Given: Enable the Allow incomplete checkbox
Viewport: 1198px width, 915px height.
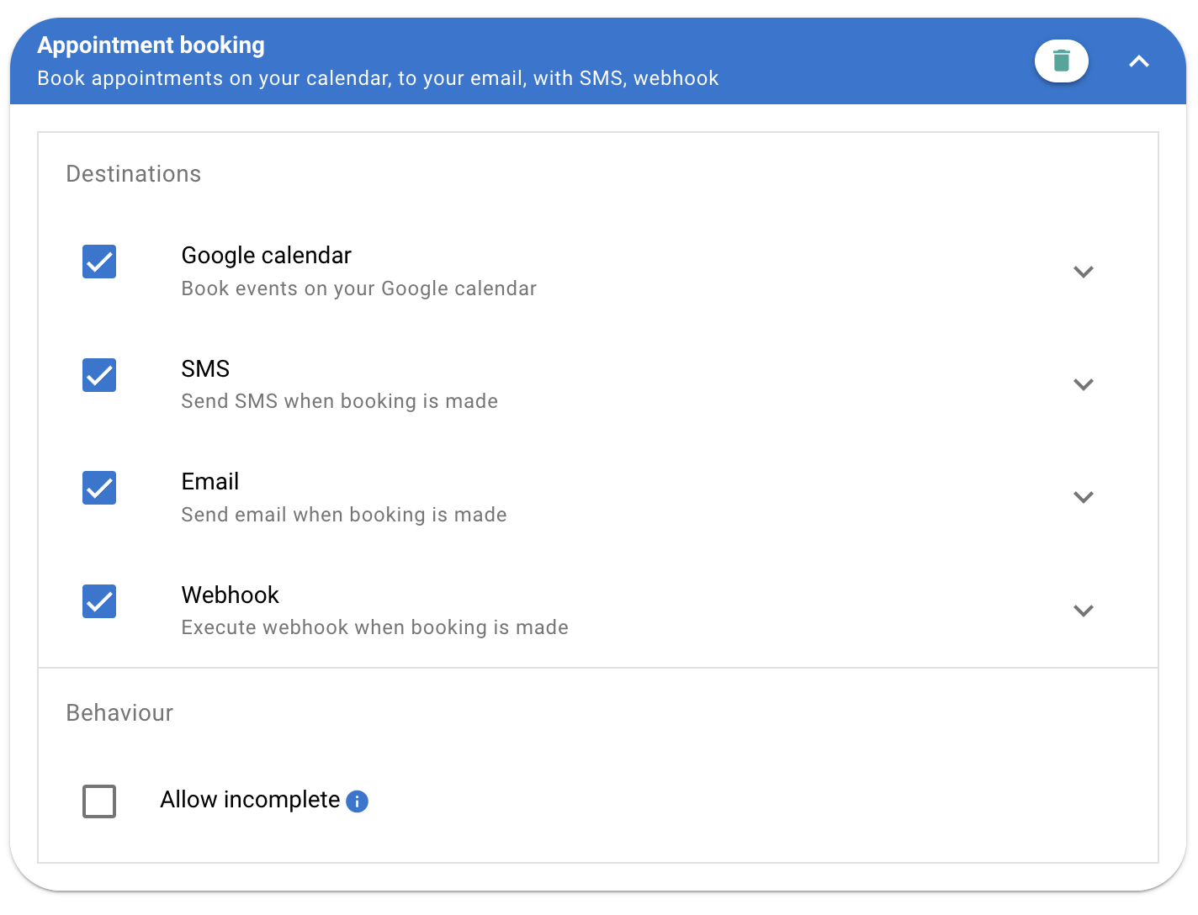Looking at the screenshot, I should pyautogui.click(x=99, y=801).
